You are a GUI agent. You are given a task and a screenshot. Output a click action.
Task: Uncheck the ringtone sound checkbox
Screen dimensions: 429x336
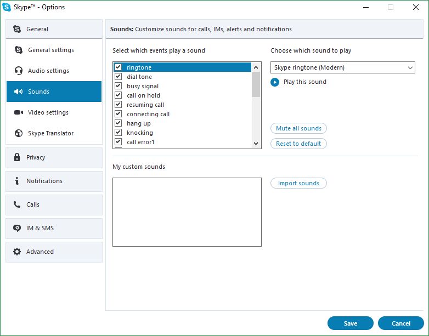coord(118,67)
